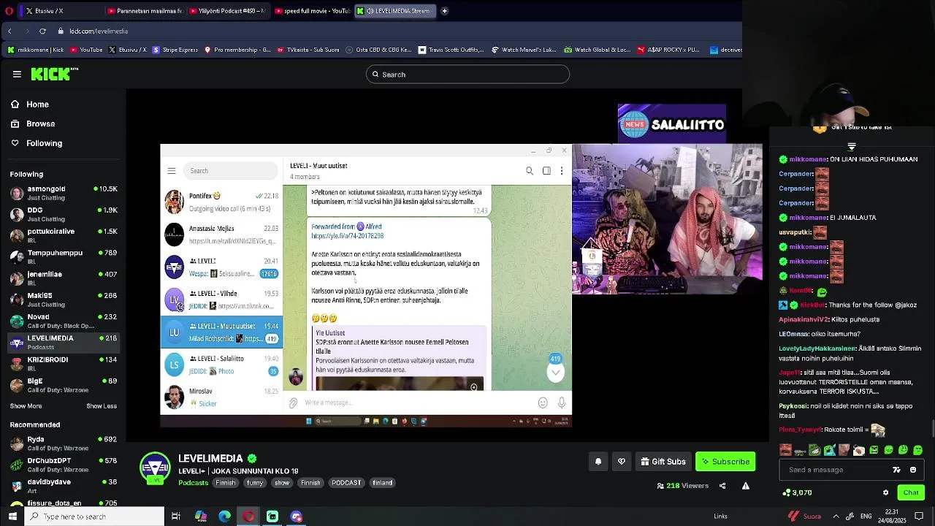
Task: Open the Kick sidebar hamburger menu
Action: (17, 74)
